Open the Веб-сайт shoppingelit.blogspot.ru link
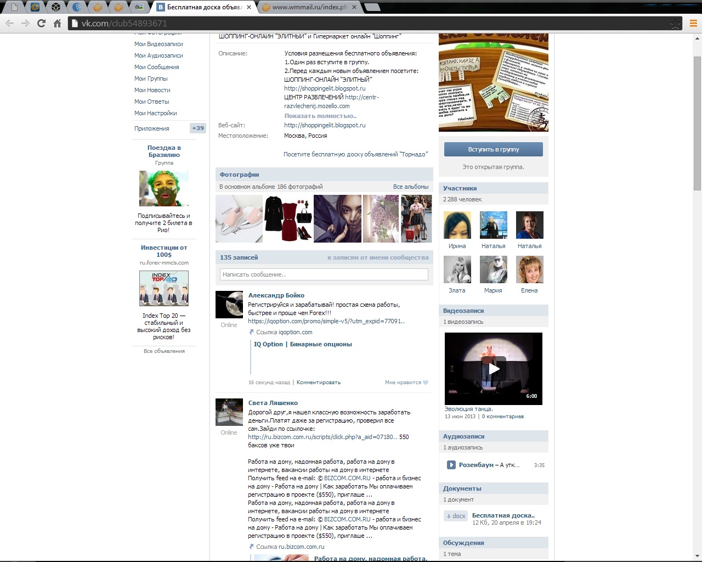 tap(325, 125)
